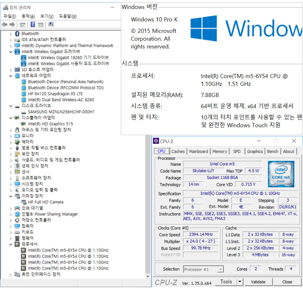Click the Core Speed 2394.14 MHz field
The image size is (303, 288).
(x=201, y=234)
